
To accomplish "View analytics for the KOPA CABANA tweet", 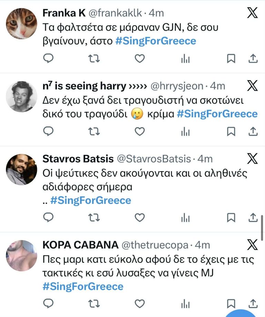I will (185, 304).
